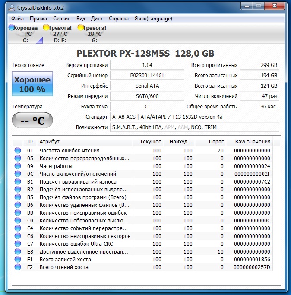Image resolution: width=291 pixels, height=295 pixels.
Task: Open the Диск menu
Action: (97, 19)
